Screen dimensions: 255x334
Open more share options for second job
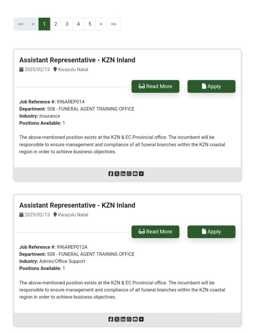click(141, 319)
